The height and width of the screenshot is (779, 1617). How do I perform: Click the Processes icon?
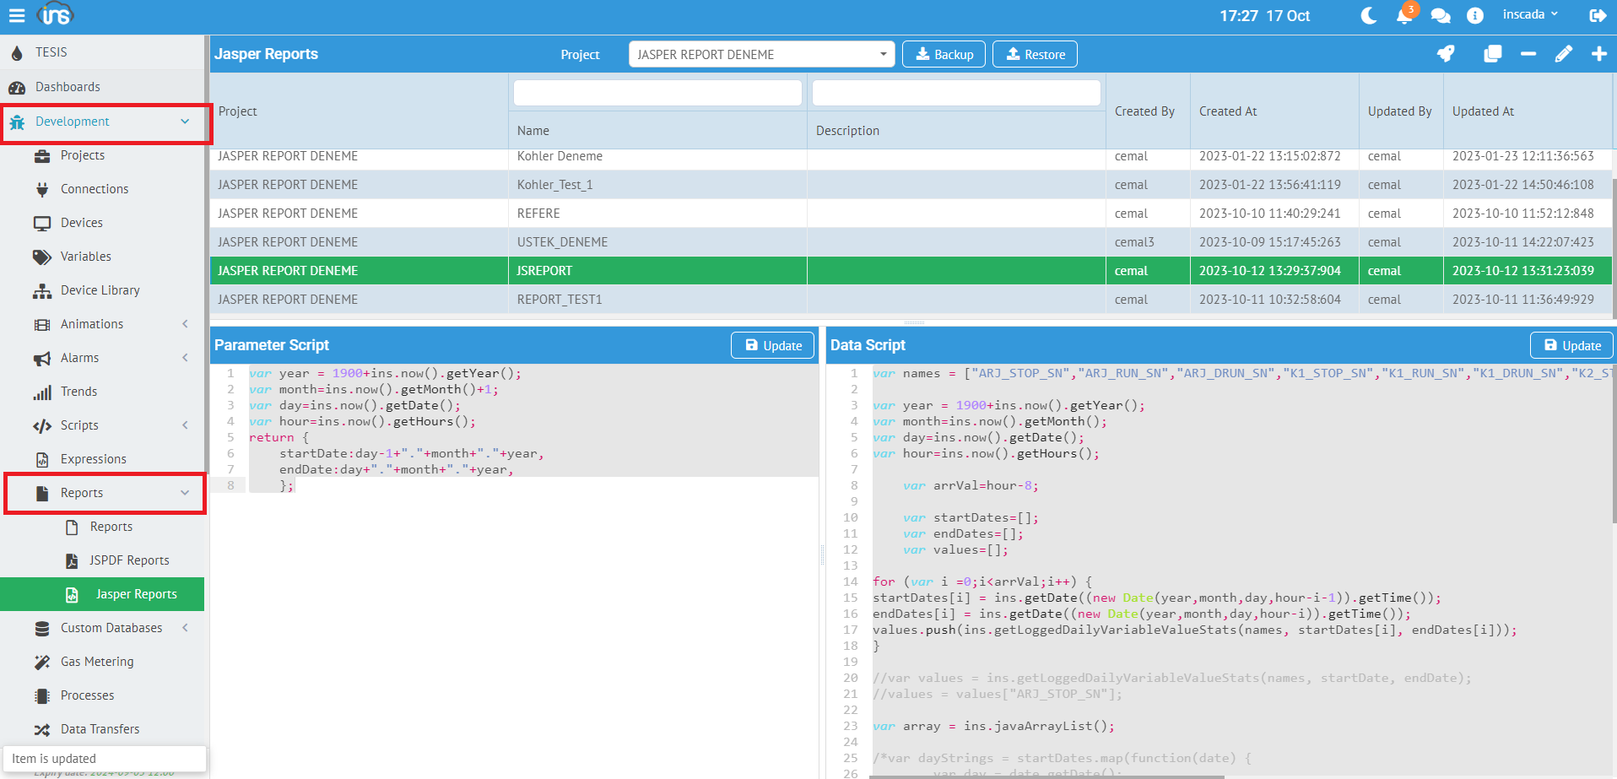(42, 695)
